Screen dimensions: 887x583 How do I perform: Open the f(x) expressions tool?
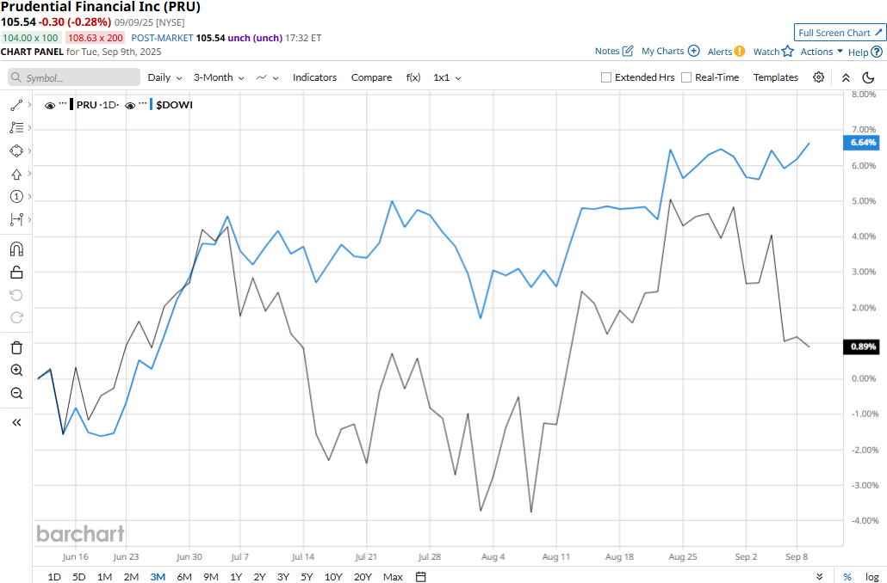(413, 77)
